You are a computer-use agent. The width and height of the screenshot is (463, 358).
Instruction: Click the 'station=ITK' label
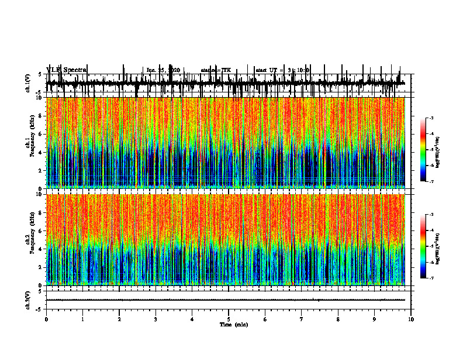pos(216,70)
